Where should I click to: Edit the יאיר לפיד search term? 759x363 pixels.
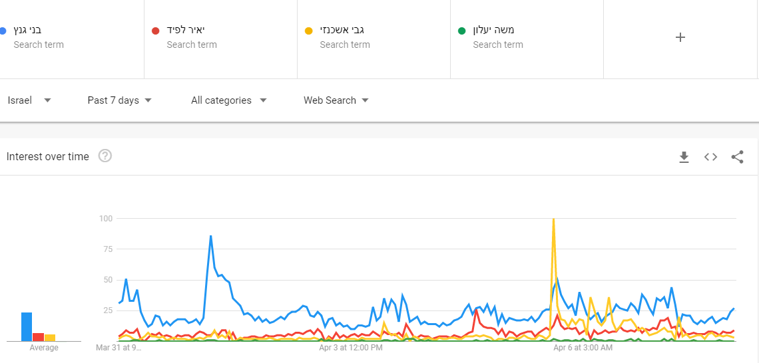pyautogui.click(x=186, y=30)
